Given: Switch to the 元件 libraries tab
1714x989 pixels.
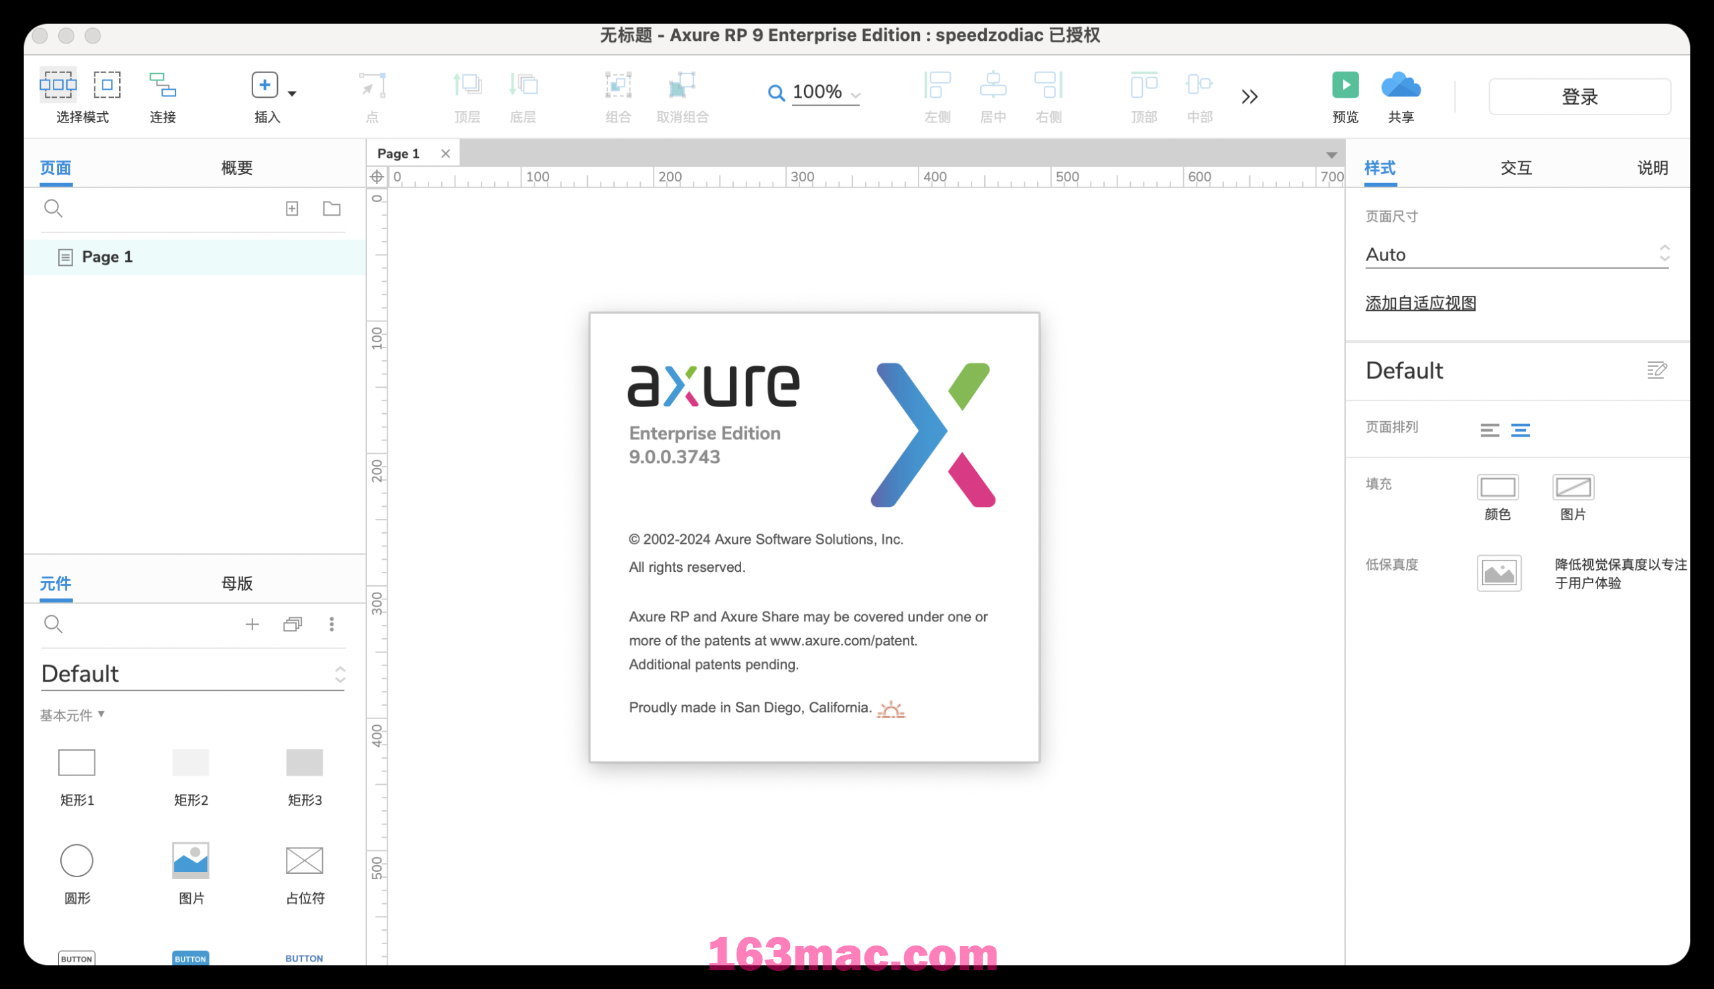Looking at the screenshot, I should (x=56, y=583).
